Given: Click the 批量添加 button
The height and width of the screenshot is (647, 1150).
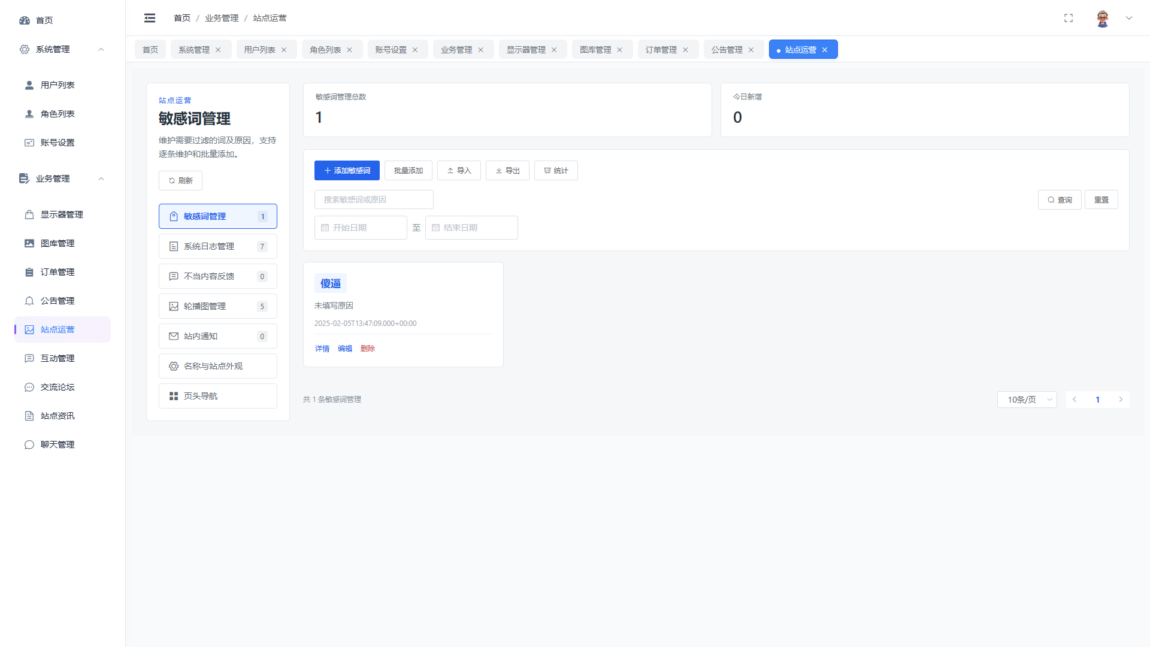Looking at the screenshot, I should (x=408, y=171).
